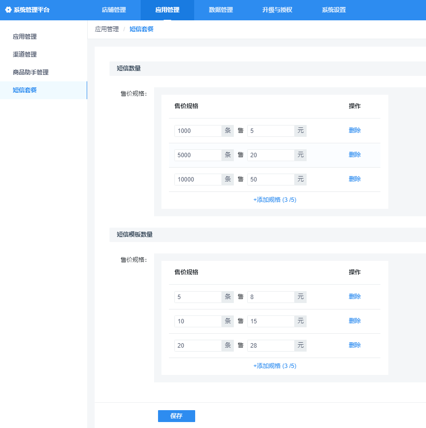
Task: Select the 应用管理 top navigation tab
Action: click(167, 10)
